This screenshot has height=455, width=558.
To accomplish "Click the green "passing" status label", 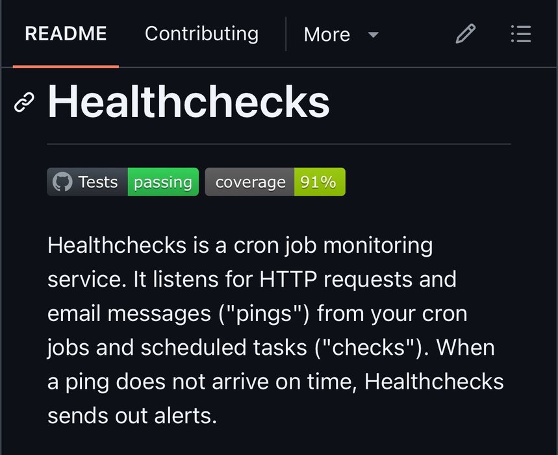I will (162, 182).
